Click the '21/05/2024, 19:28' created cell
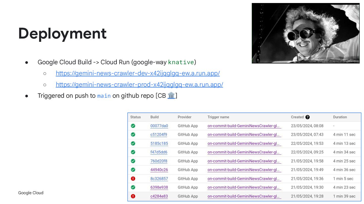Image resolution: width=364 pixels, height=204 pixels. (307, 196)
